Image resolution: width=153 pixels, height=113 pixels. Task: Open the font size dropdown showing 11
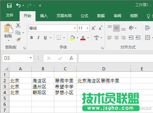(87, 28)
